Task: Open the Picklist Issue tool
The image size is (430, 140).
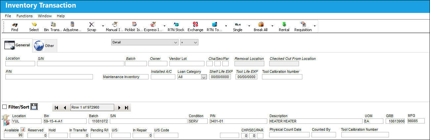Action: coord(134,24)
